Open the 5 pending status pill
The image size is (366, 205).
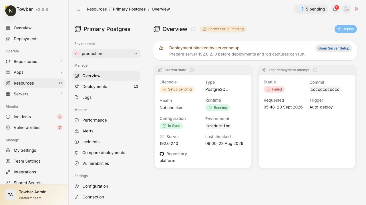coord(311,9)
